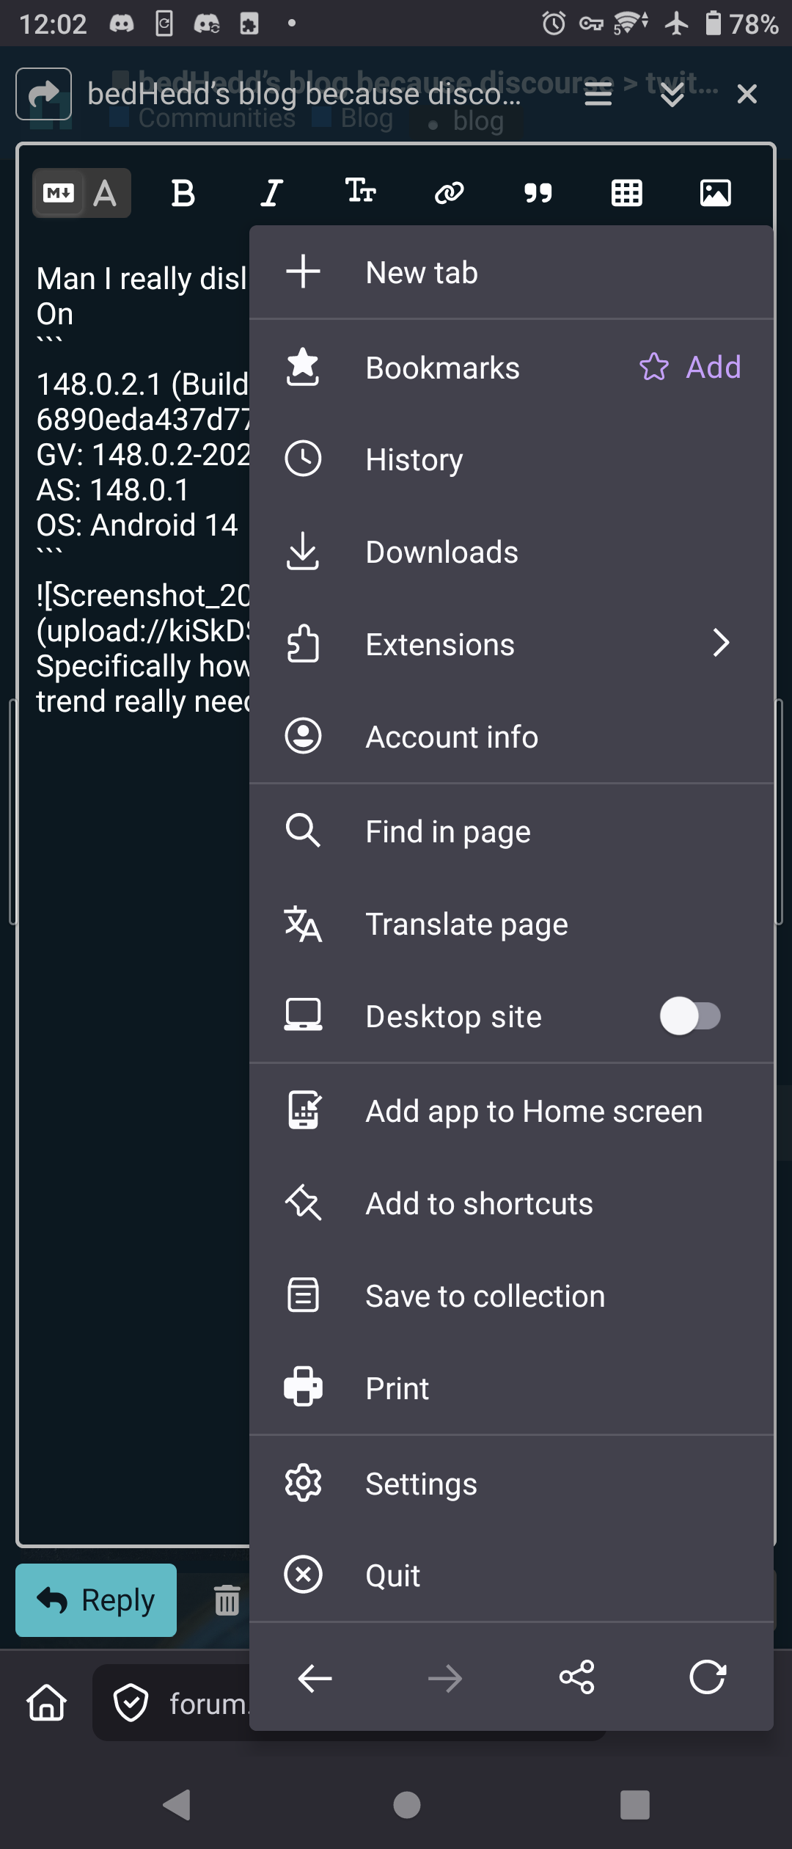Insert a table with the table icon

pyautogui.click(x=626, y=193)
